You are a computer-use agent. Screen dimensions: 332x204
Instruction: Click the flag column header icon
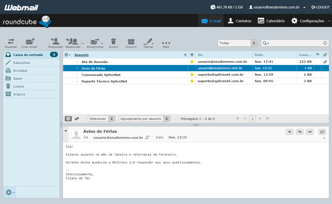[318, 55]
